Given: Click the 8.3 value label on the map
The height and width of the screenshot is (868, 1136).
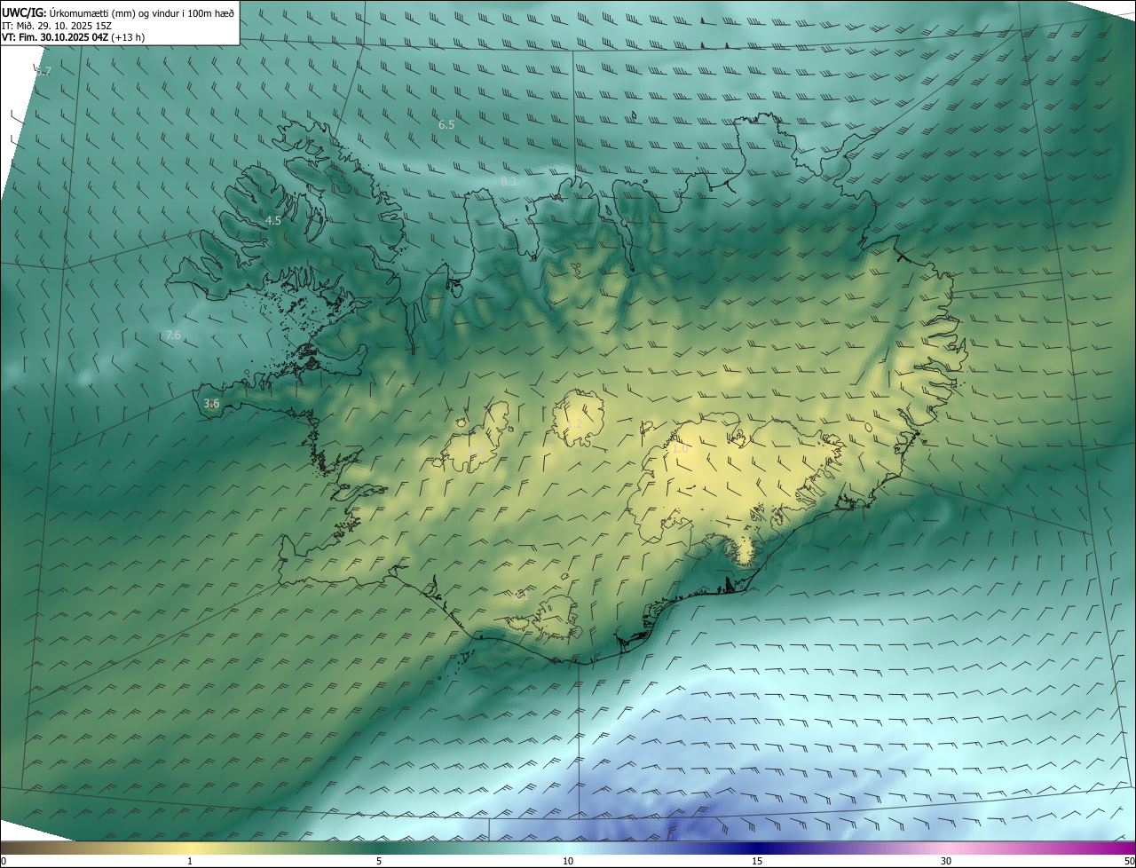Looking at the screenshot, I should [509, 181].
